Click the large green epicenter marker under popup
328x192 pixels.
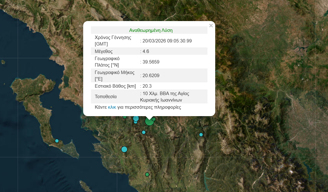point(149,121)
